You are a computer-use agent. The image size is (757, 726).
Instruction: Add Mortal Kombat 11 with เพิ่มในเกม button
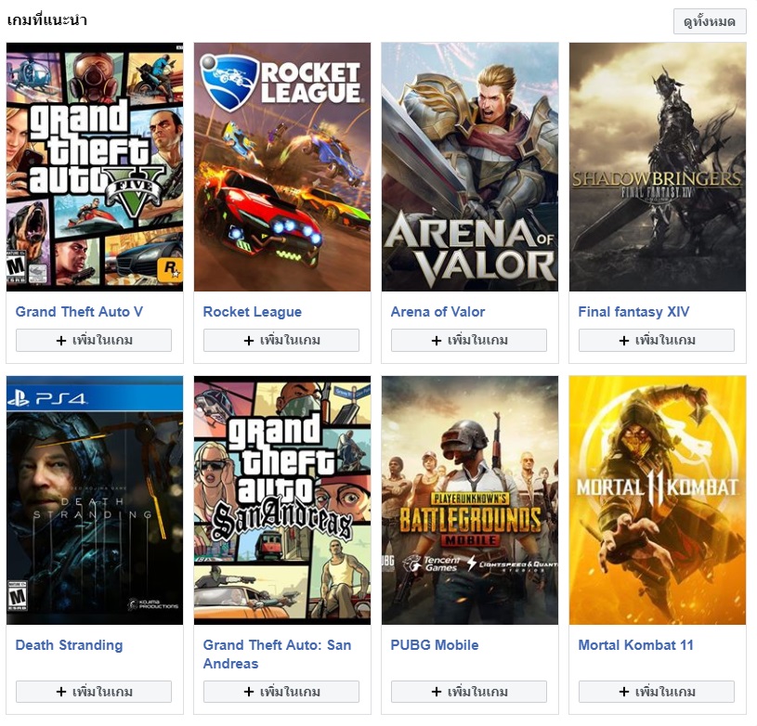(657, 692)
